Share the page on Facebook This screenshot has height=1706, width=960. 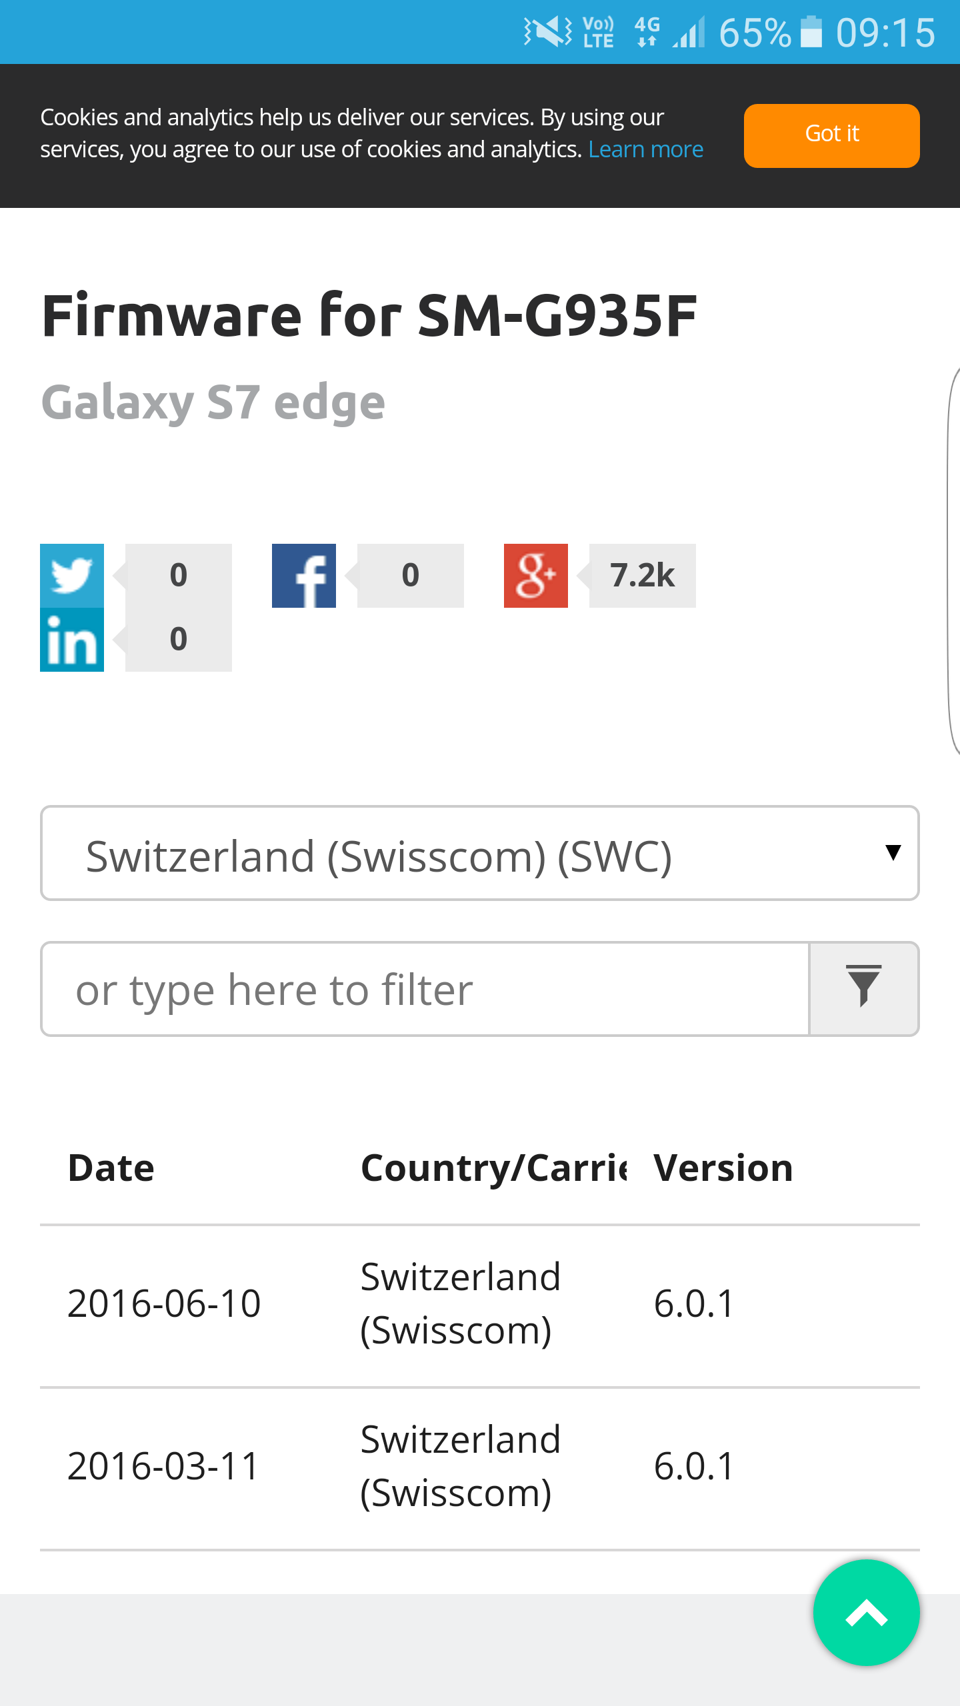point(303,576)
